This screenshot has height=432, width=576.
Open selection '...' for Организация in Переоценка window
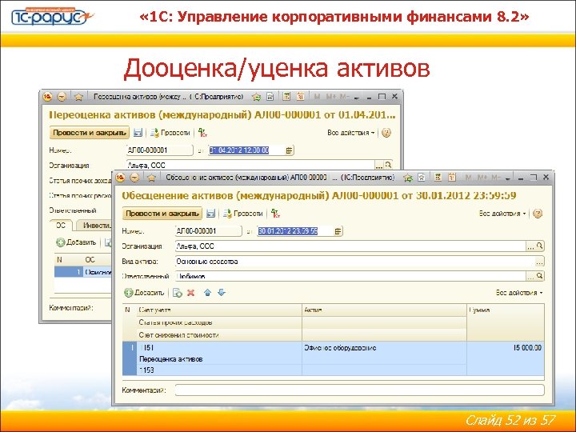(x=379, y=166)
